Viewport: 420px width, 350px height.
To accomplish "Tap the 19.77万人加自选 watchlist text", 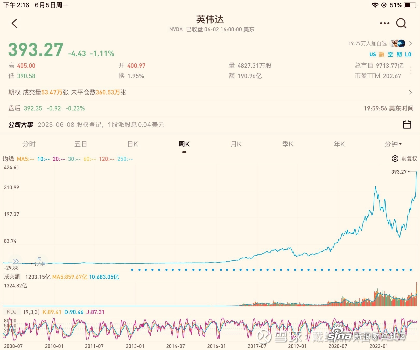I will coord(367,43).
